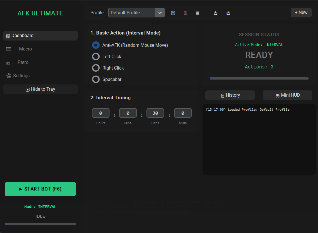Click the session status progress bar
Viewport: 318px width, 233px height.
tap(259, 78)
